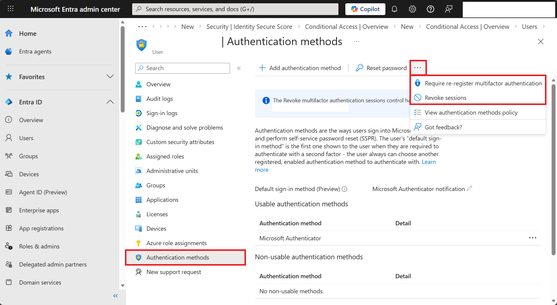The image size is (557, 305).
Task: Click the user menu Search box
Action: 182,68
